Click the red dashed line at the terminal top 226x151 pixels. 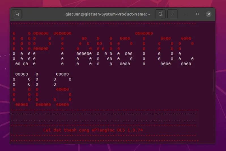tap(103, 24)
